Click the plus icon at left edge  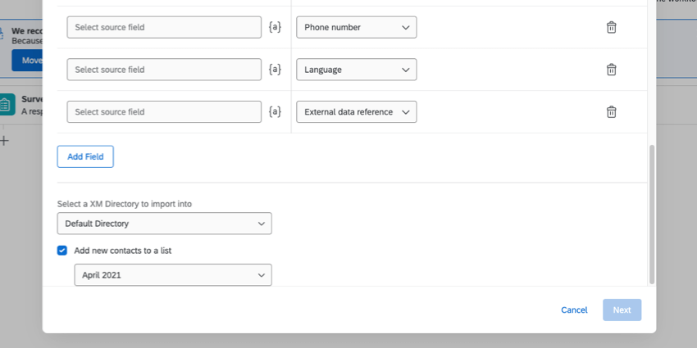click(4, 140)
